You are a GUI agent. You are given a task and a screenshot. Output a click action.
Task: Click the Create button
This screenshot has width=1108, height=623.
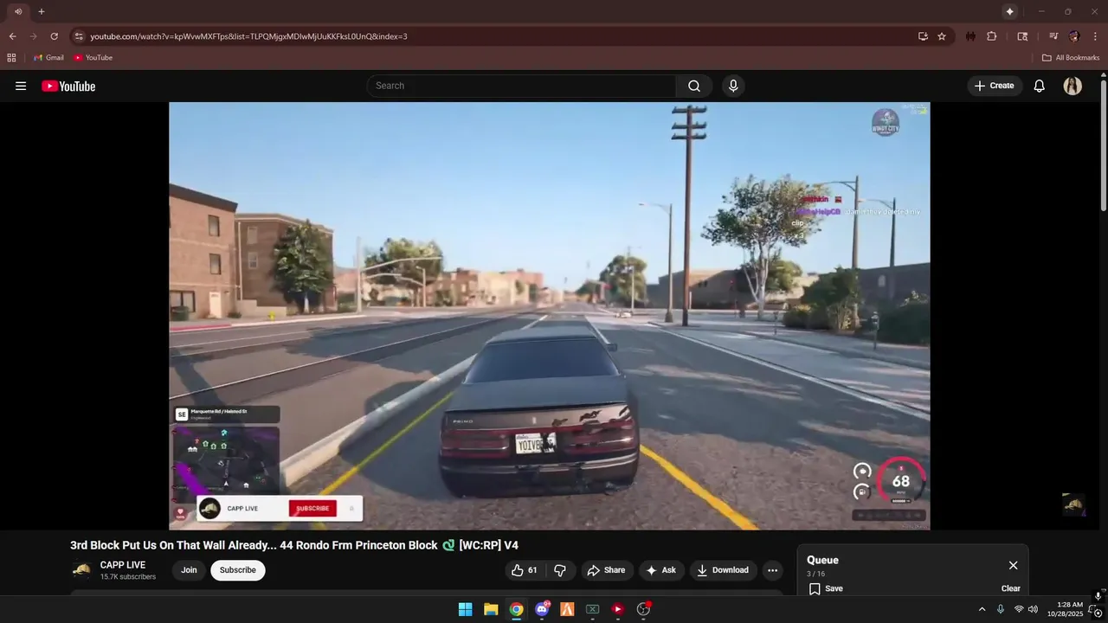pos(994,86)
